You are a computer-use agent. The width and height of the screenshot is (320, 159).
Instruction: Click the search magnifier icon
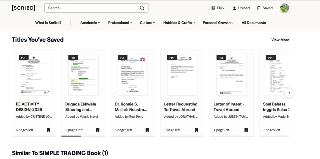[x=142, y=8]
